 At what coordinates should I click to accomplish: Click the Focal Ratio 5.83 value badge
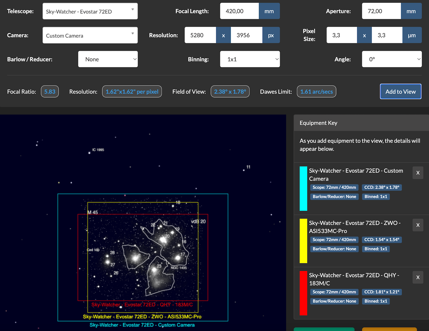(x=50, y=92)
